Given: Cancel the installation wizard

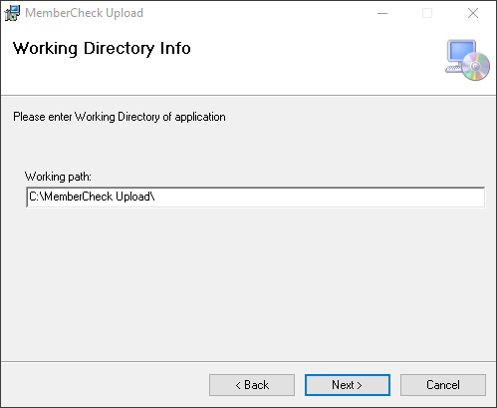Looking at the screenshot, I should pos(443,385).
